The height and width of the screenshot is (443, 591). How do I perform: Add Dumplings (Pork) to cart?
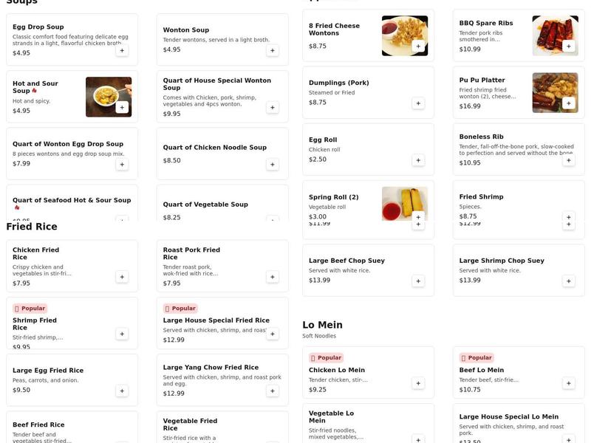click(x=418, y=103)
